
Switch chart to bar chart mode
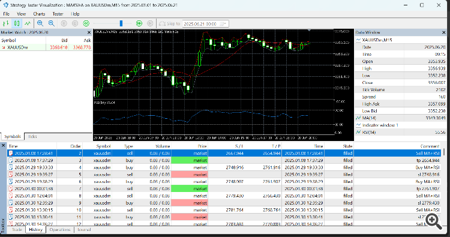tap(6, 23)
